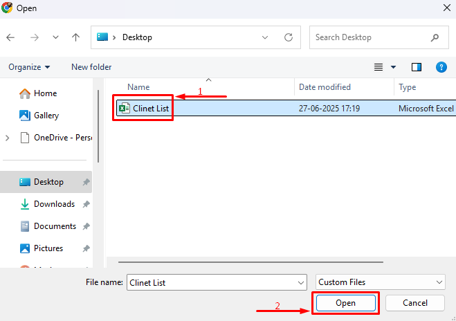This screenshot has height=321, width=456.
Task: Click the green Downloads arrow icon
Action: tap(25, 204)
